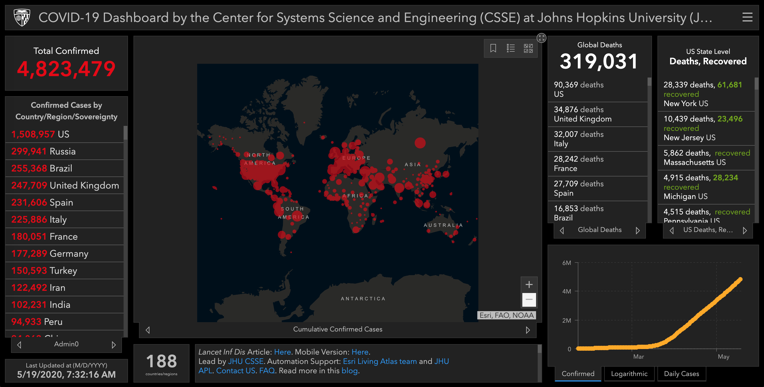Click the Esri, FAO, NOAA attribution
This screenshot has height=387, width=764.
[x=506, y=315]
